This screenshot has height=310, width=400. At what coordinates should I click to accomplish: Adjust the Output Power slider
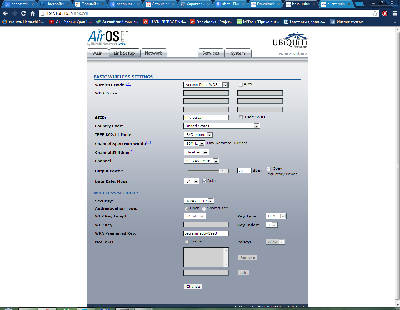(224, 171)
